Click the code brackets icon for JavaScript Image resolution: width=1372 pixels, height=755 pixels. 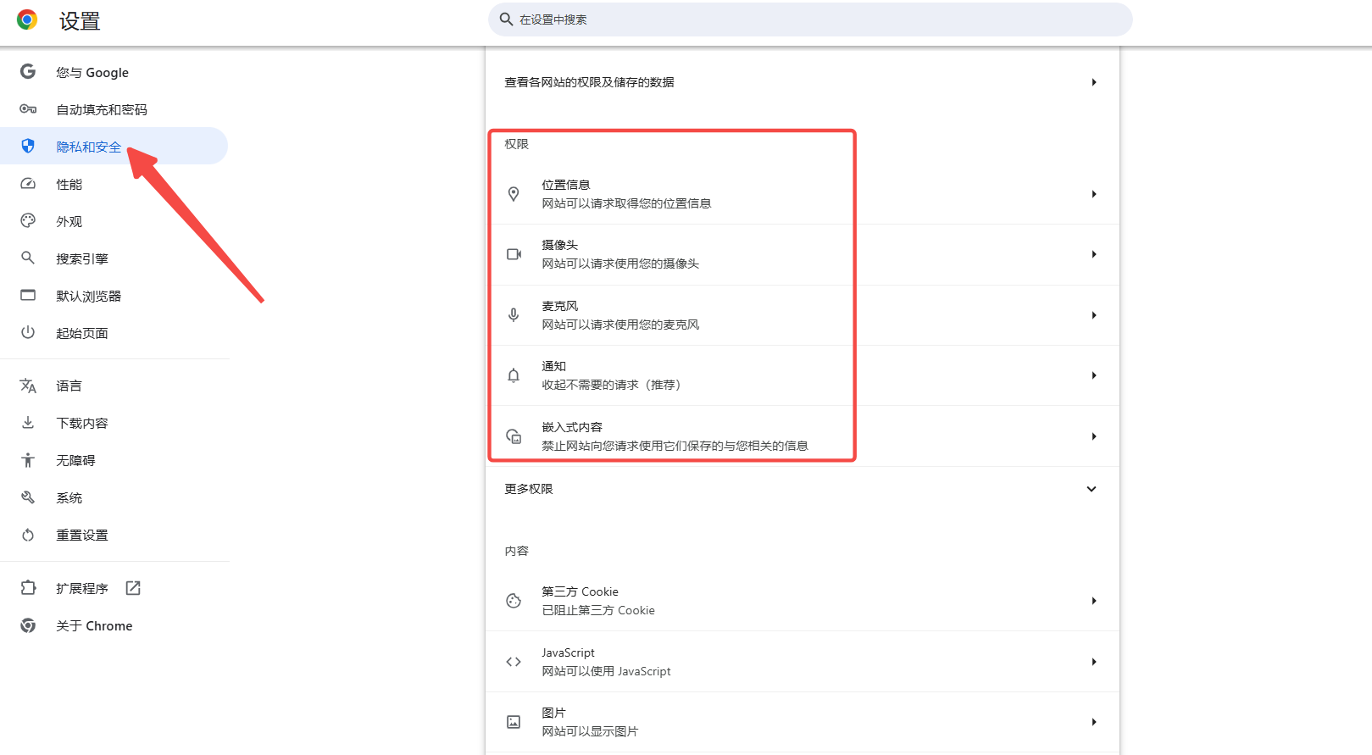tap(514, 662)
